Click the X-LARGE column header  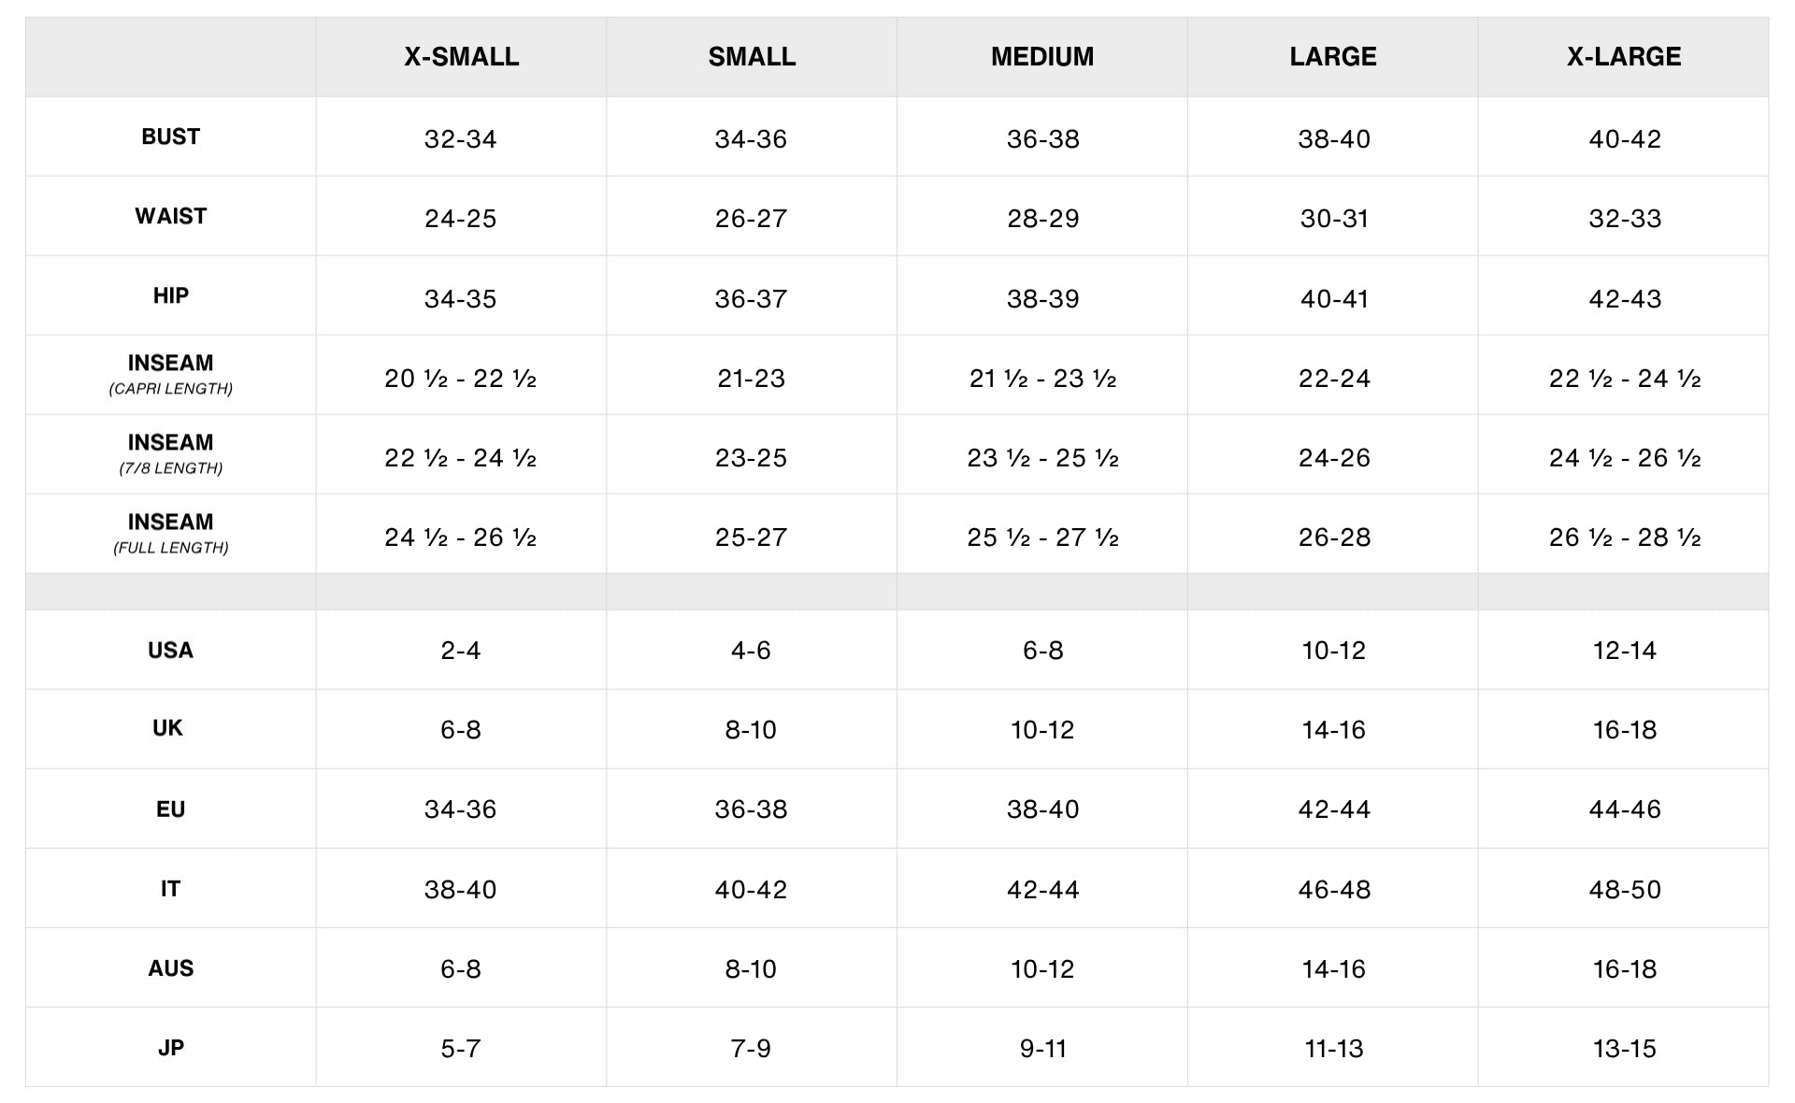coord(1623,57)
